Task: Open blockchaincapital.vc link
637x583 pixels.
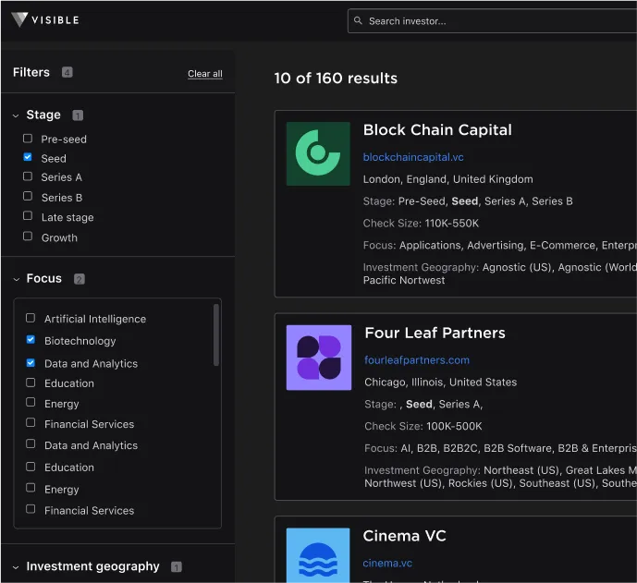Action: click(x=413, y=157)
